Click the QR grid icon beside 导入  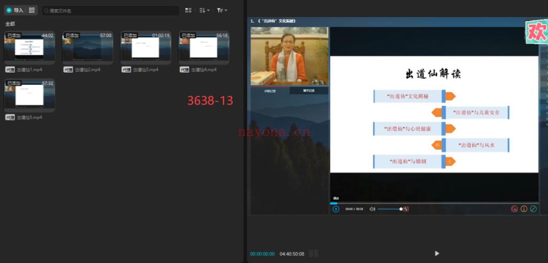[32, 10]
